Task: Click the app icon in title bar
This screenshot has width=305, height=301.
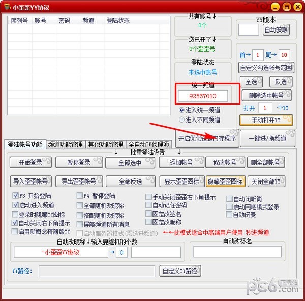Action: pos(8,7)
